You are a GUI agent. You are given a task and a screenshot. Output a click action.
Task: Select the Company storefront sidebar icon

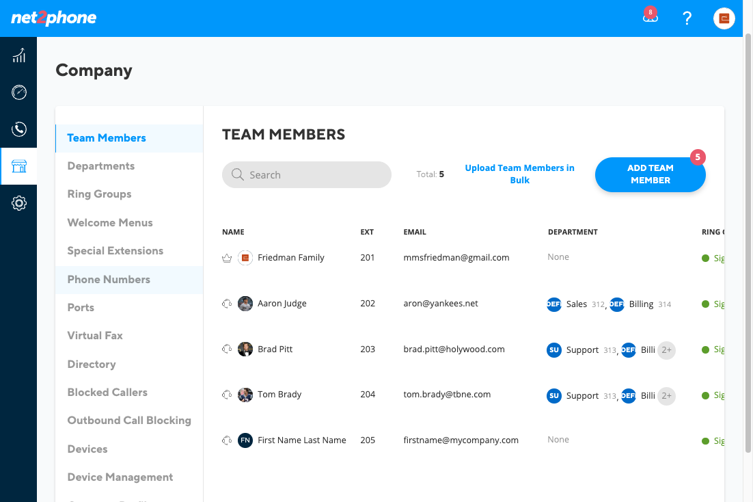click(18, 166)
